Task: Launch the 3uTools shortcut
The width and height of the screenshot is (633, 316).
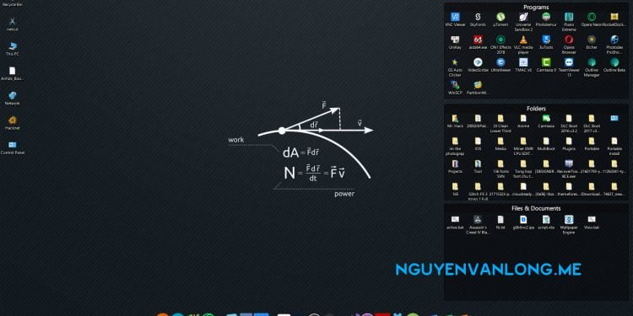Action: click(546, 42)
